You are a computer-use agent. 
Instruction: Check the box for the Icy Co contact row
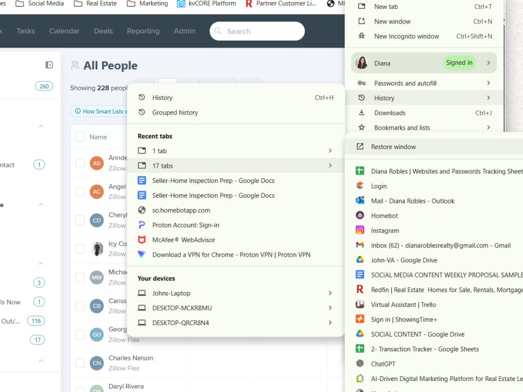80,249
